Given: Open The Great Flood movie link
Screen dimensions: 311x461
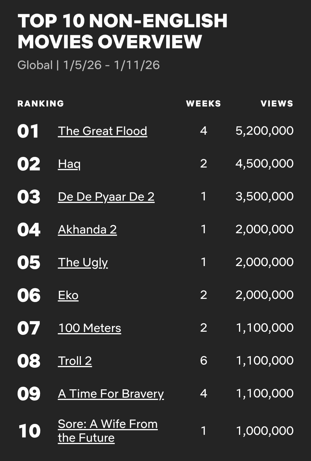Looking at the screenshot, I should 103,131.
